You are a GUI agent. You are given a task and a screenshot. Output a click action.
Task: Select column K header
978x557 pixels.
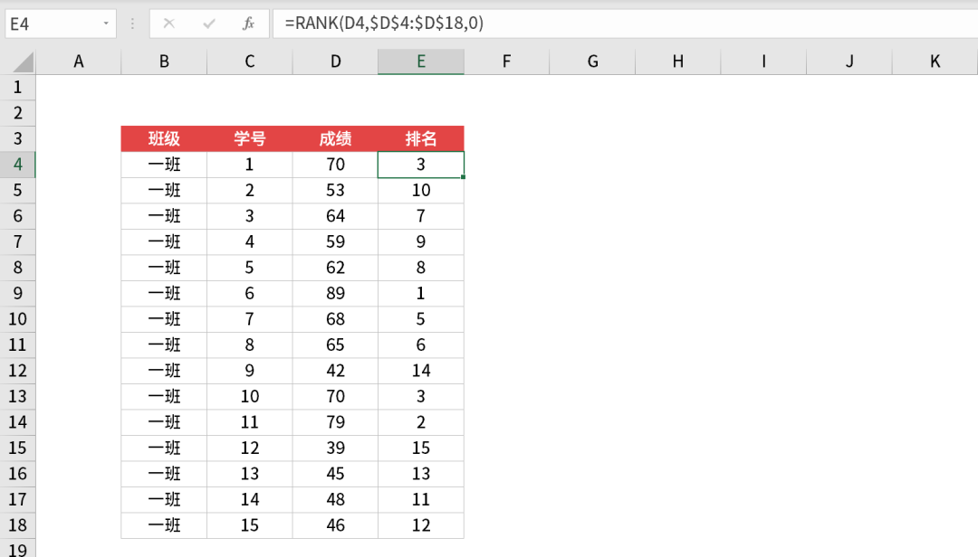[x=935, y=61]
